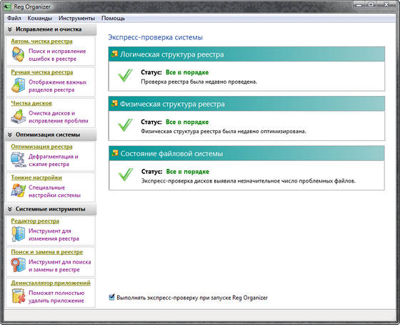Collapse the Исправление и очистка section
The image size is (400, 325).
pyautogui.click(x=10, y=29)
